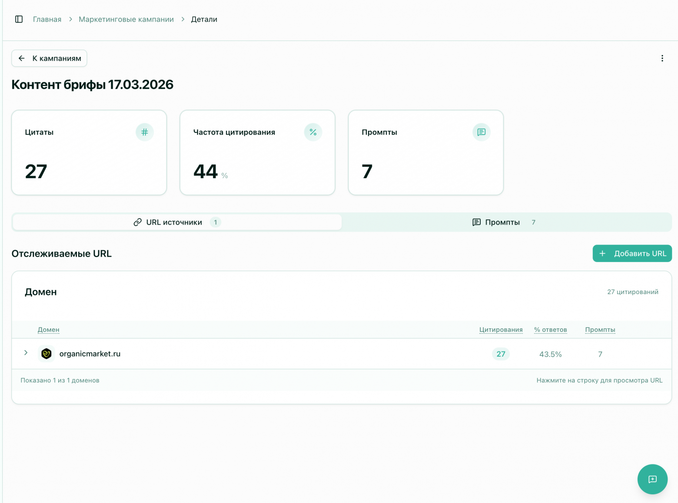Expand the organicmarket.ru domain row
Viewport: 678px width, 503px height.
pyautogui.click(x=26, y=353)
